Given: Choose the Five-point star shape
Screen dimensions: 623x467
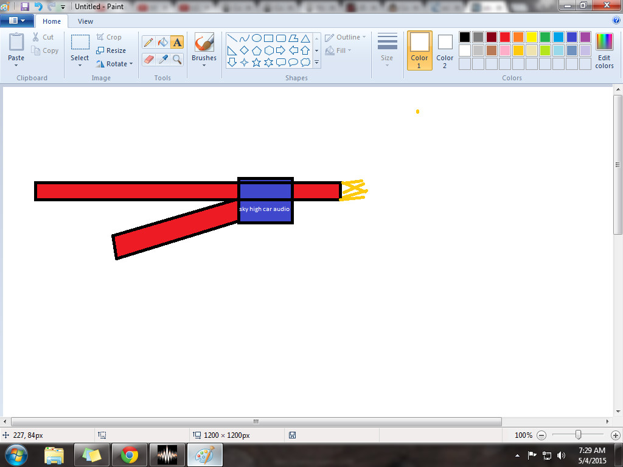Looking at the screenshot, I should 257,63.
